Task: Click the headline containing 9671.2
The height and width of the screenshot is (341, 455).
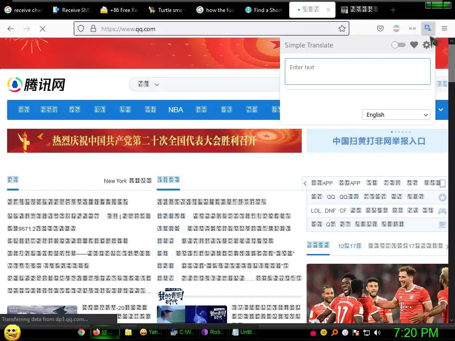Action: coord(41,229)
